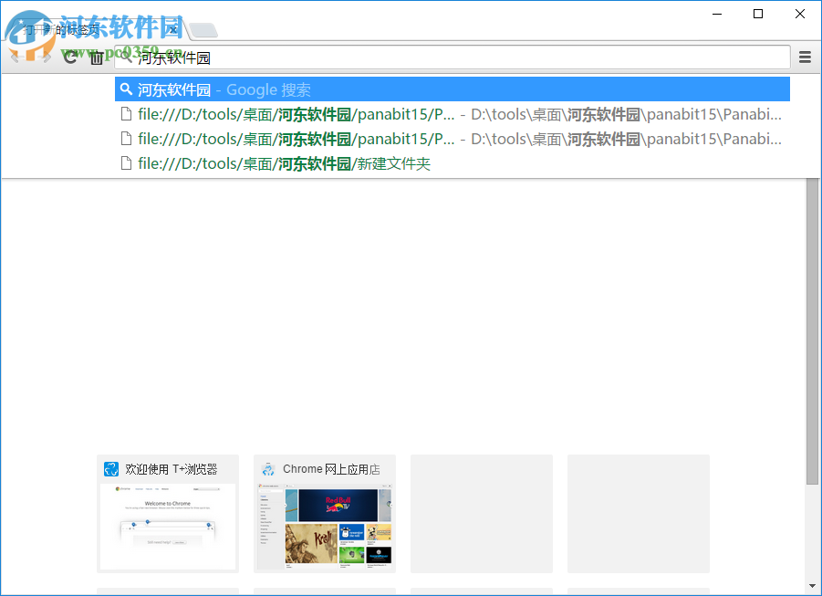The width and height of the screenshot is (822, 596).
Task: Open a new tab
Action: tap(203, 28)
